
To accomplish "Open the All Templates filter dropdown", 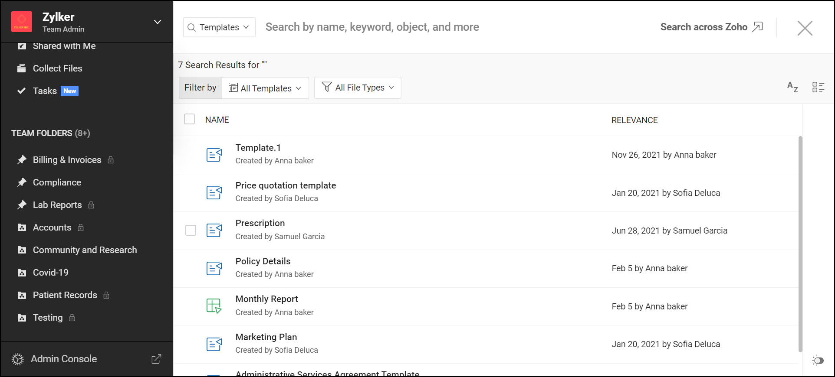I will [265, 88].
